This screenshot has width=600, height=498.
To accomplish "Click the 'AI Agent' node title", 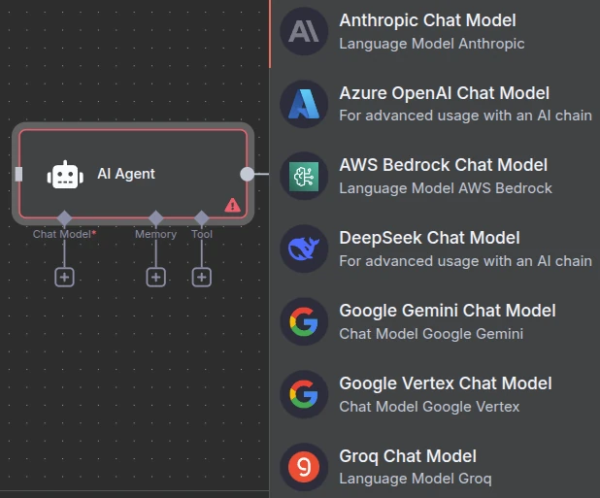I will click(126, 174).
